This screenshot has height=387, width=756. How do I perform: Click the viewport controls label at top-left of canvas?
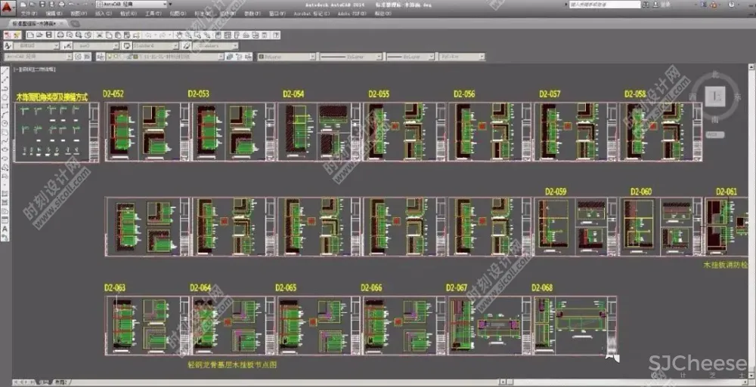[34, 69]
